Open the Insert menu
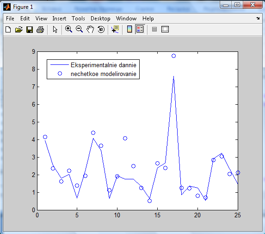The width and height of the screenshot is (265, 234). click(x=59, y=18)
